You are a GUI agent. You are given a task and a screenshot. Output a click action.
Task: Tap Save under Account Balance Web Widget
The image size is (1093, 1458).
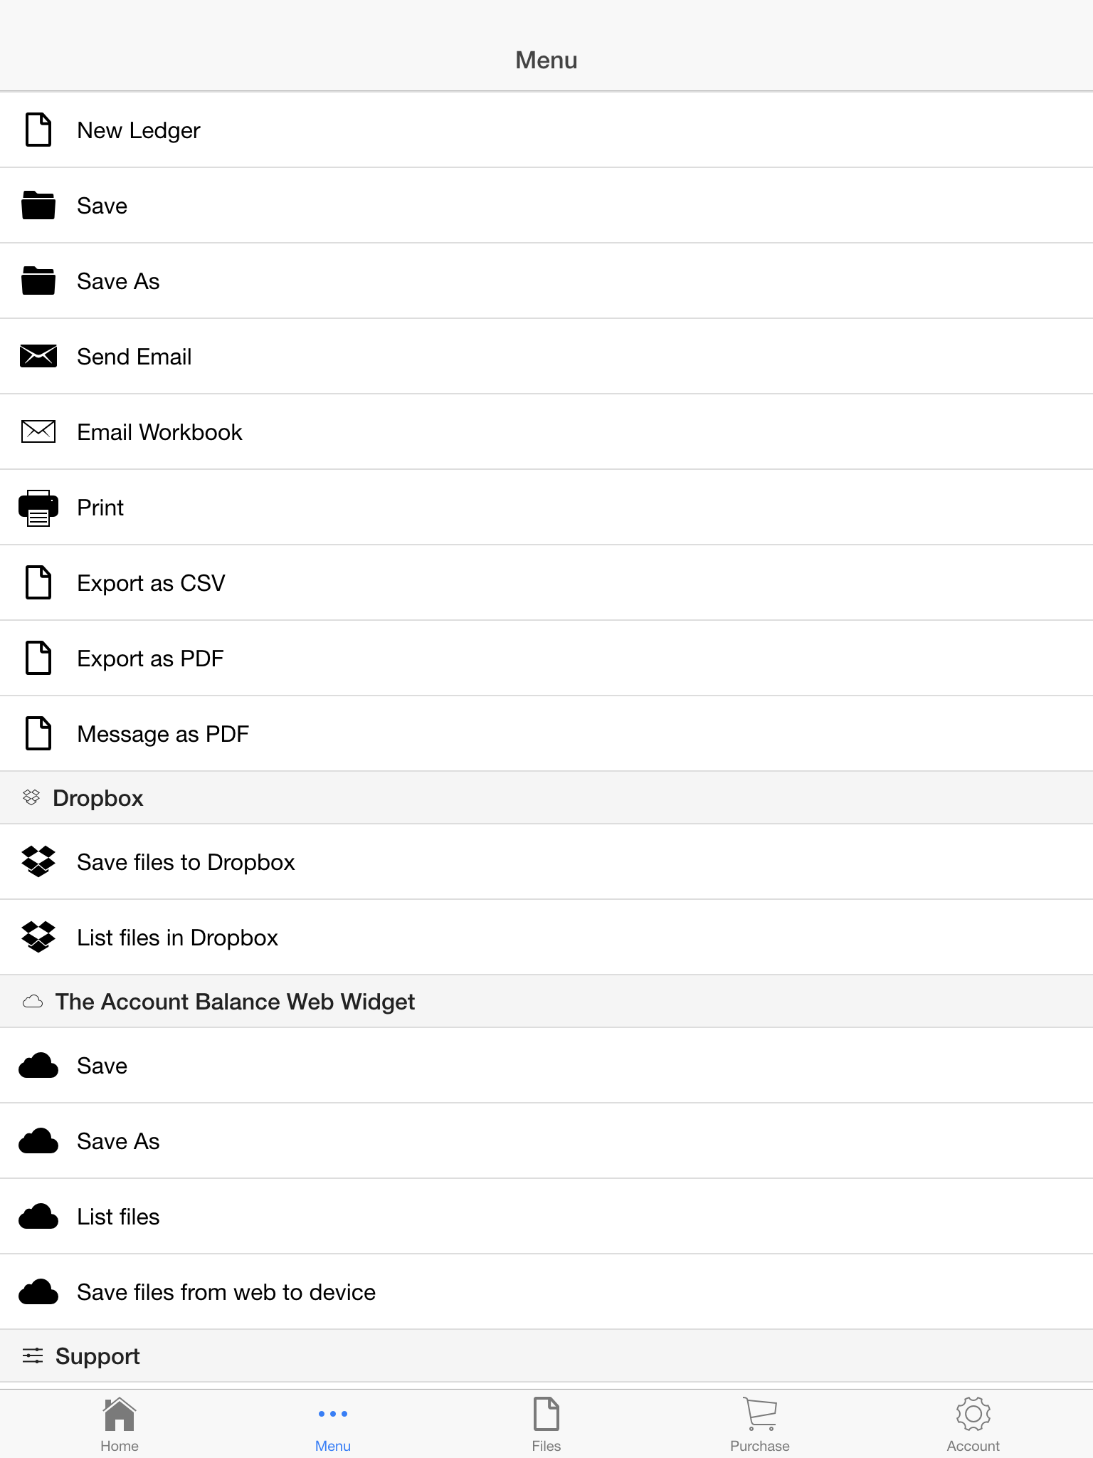[x=546, y=1066]
